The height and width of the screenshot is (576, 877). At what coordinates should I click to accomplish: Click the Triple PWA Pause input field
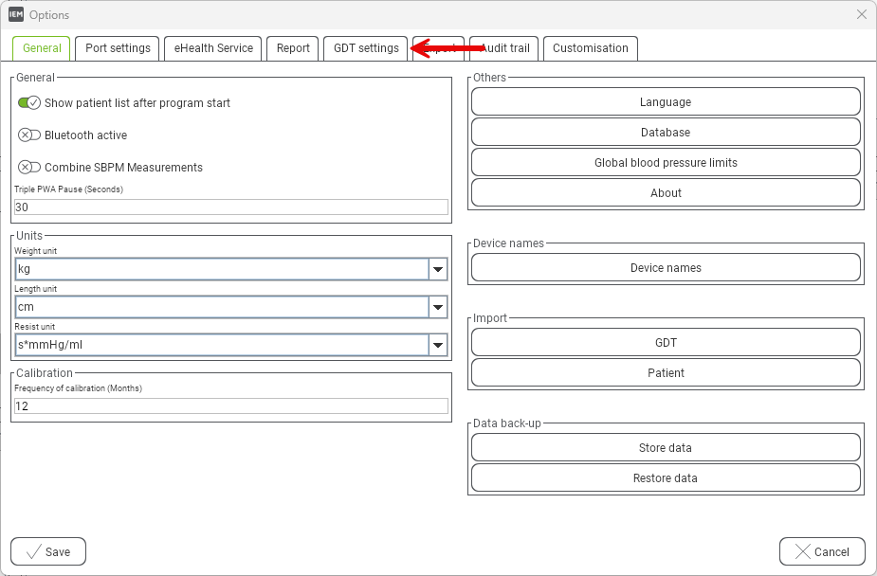click(231, 207)
